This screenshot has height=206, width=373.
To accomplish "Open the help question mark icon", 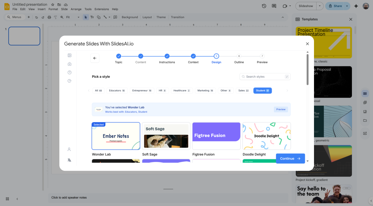I will point(70,72).
